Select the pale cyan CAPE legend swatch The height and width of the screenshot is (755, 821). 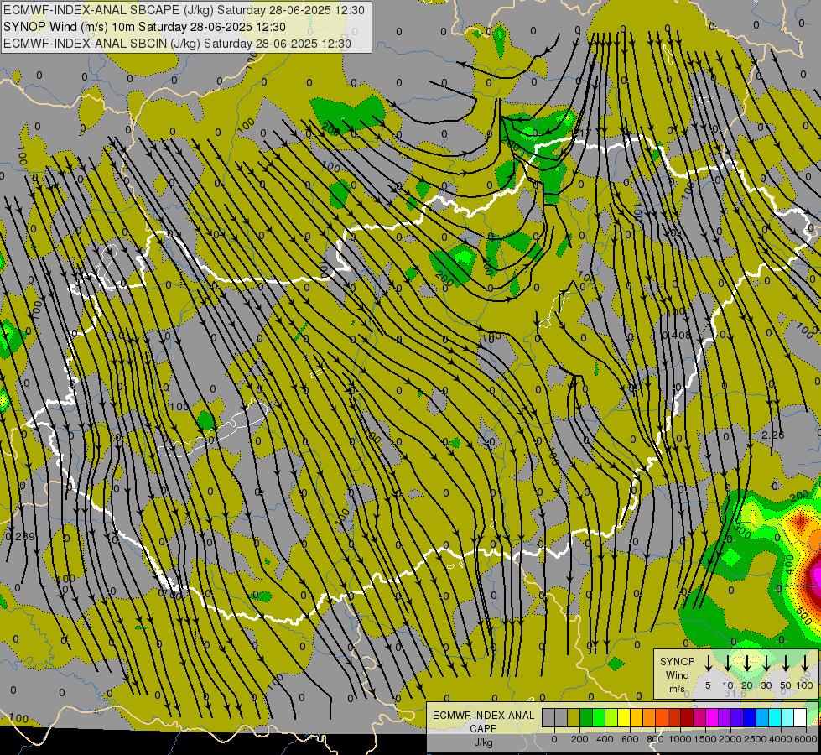click(x=787, y=717)
